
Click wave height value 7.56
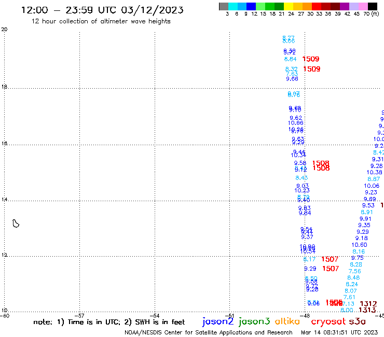click(x=355, y=271)
